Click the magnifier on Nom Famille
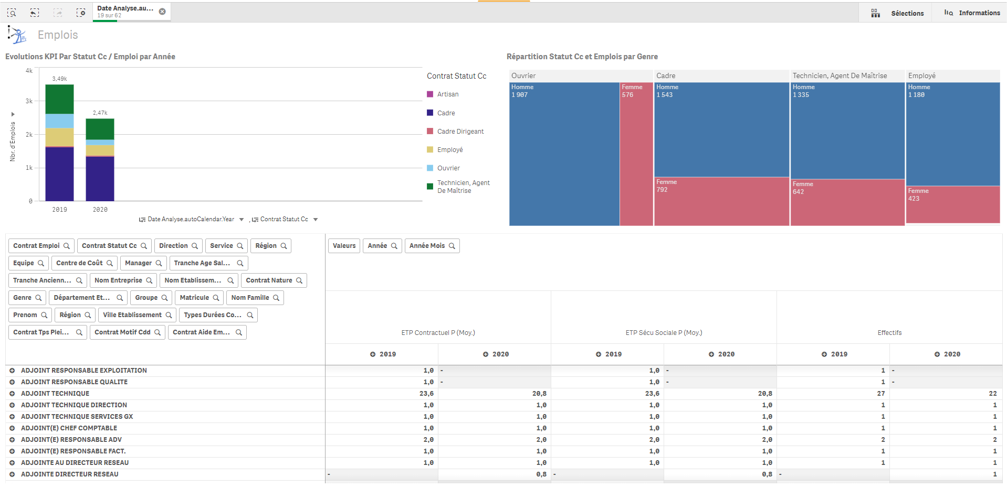The image size is (1007, 488). [x=276, y=298]
